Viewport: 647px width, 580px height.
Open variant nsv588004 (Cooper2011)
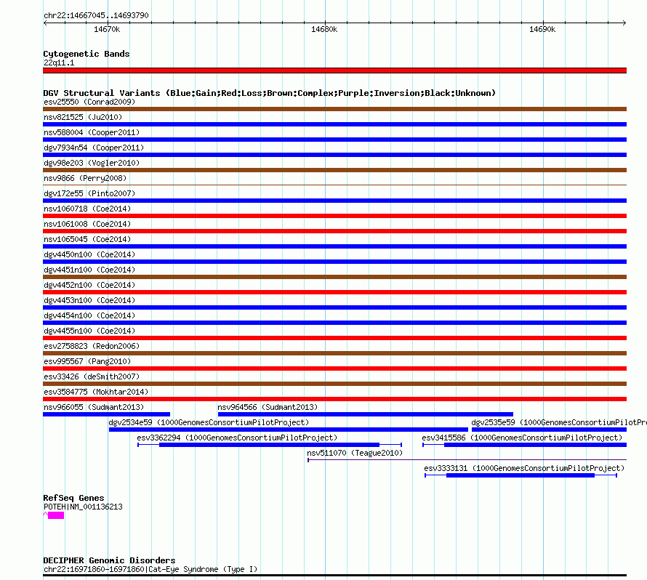92,132
